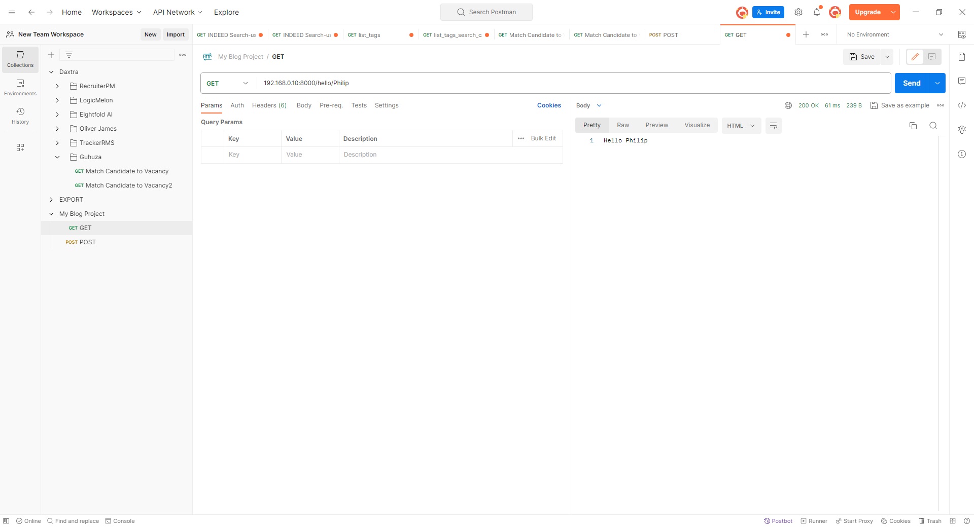
Task: Click the Import button
Action: tap(176, 34)
